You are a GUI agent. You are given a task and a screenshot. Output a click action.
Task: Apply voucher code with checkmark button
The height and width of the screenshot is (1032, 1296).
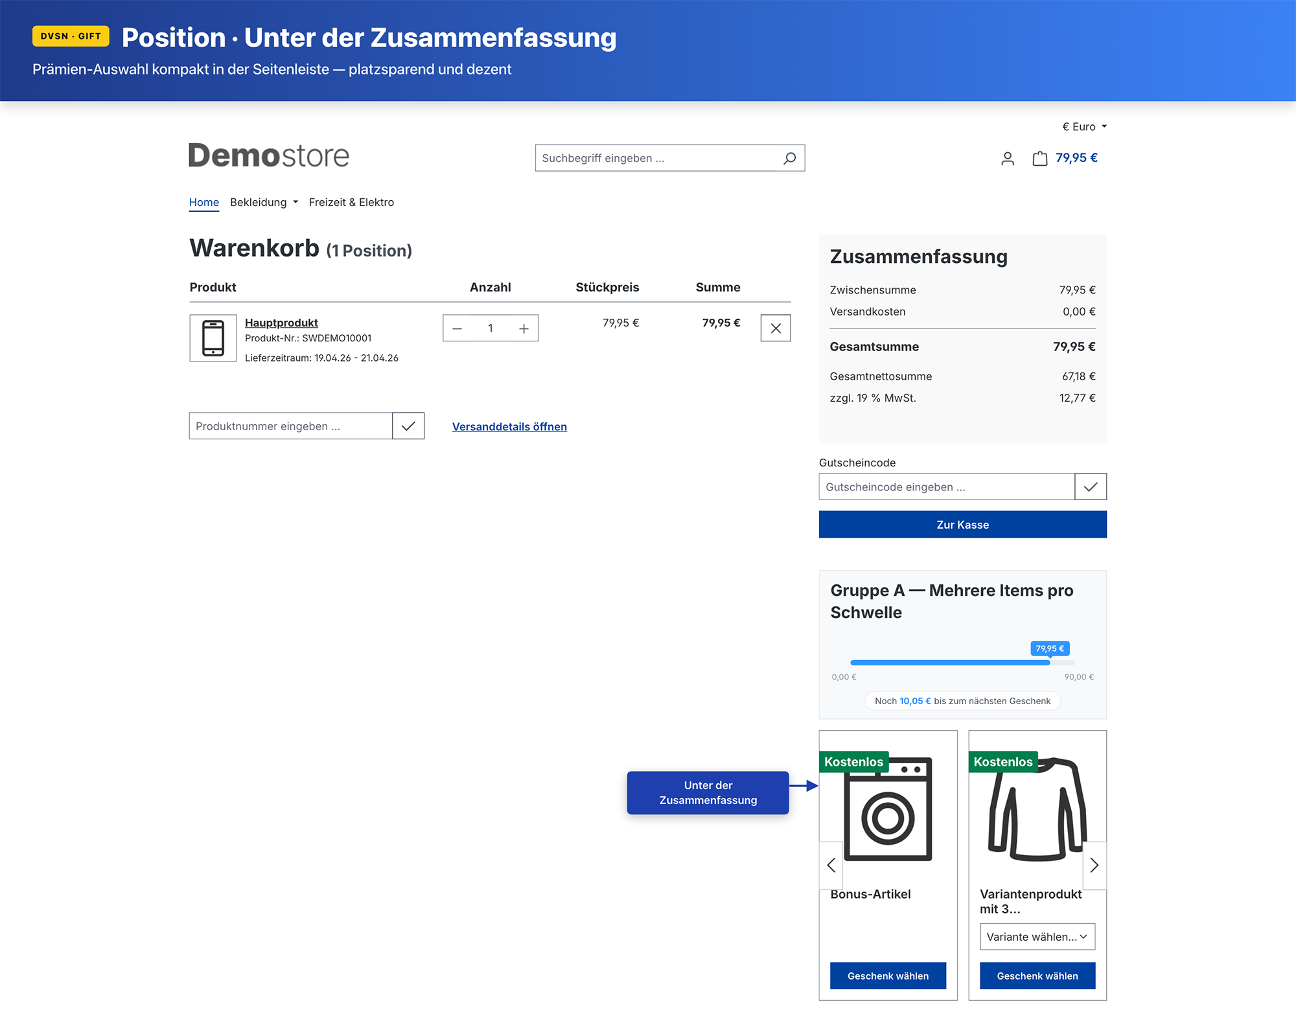pyautogui.click(x=1090, y=487)
